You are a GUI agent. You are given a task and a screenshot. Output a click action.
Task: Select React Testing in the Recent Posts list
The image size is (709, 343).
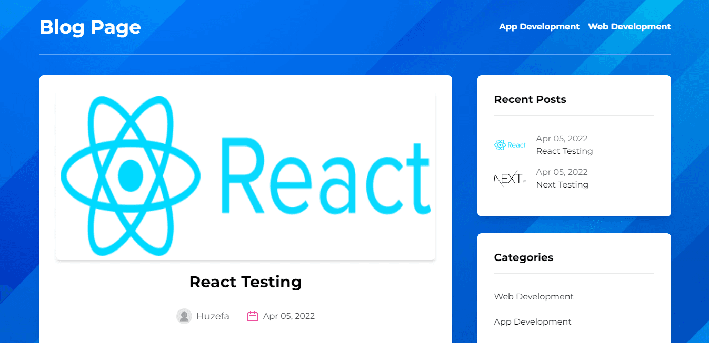point(564,151)
